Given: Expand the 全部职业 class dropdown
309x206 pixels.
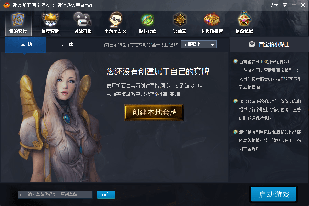Looking at the screenshot, I should pos(199,44).
